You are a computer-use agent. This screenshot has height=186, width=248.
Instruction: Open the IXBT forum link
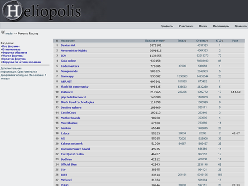pos(64,175)
